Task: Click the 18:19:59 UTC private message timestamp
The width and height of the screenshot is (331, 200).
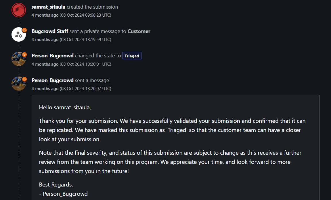Action: pos(85,40)
